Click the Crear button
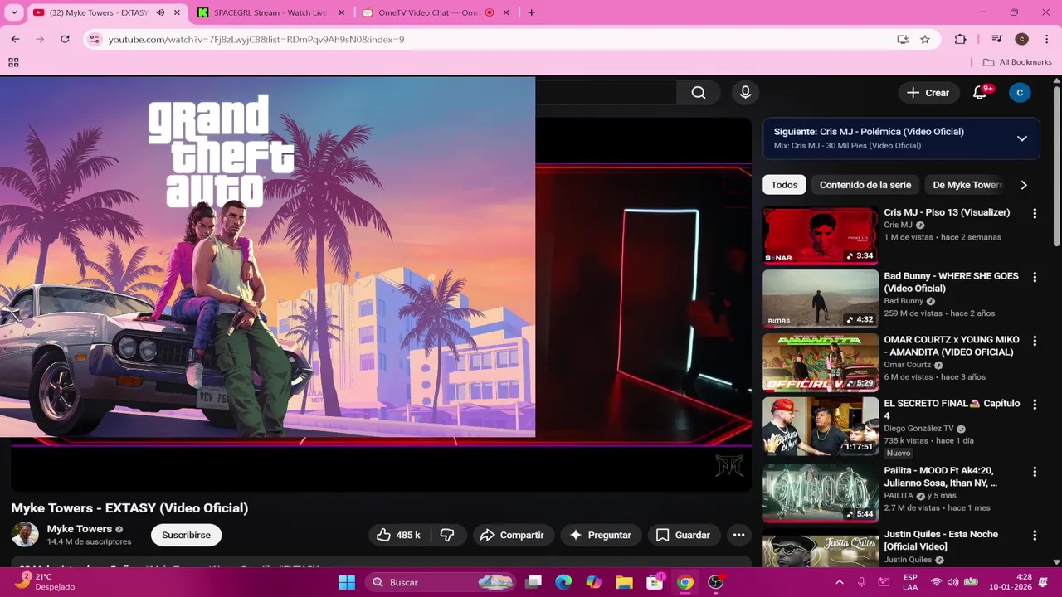The width and height of the screenshot is (1062, 597). point(928,93)
